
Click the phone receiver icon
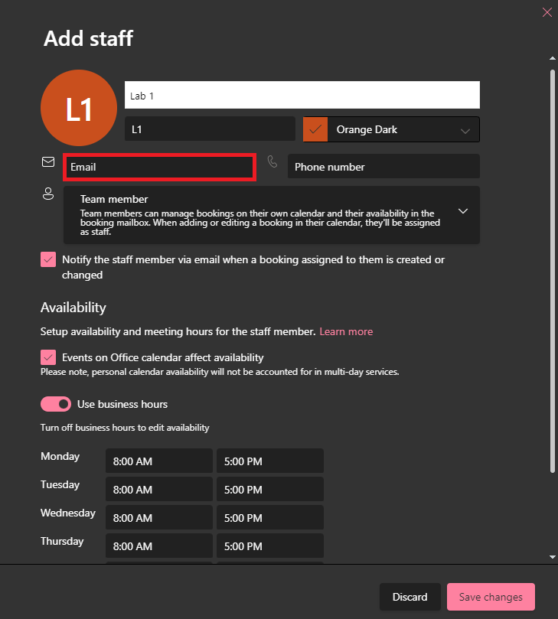click(272, 161)
